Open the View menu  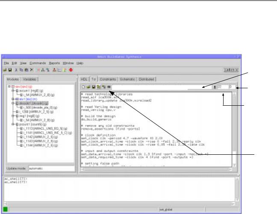click(23, 63)
